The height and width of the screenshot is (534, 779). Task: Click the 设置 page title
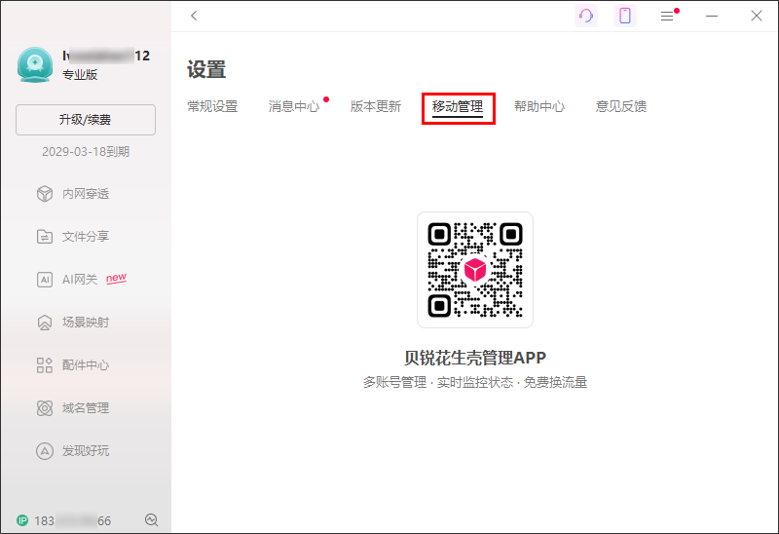(x=206, y=69)
